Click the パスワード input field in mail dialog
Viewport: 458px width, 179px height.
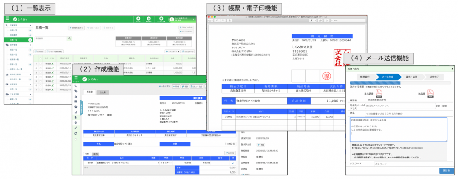[x=413, y=164]
